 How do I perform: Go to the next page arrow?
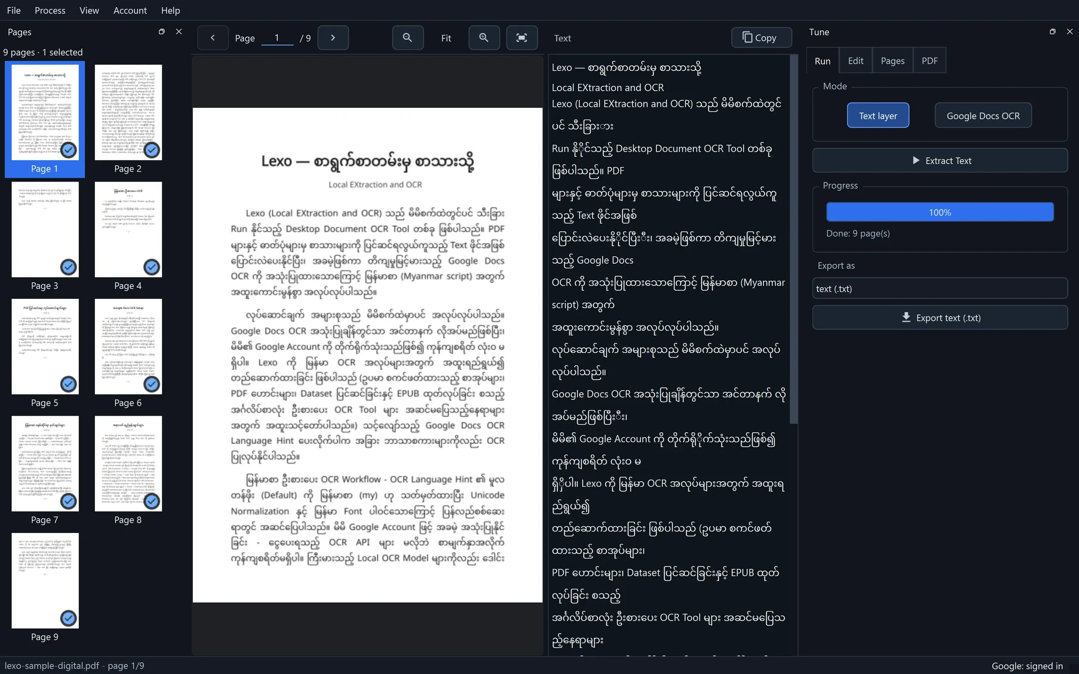tap(333, 38)
